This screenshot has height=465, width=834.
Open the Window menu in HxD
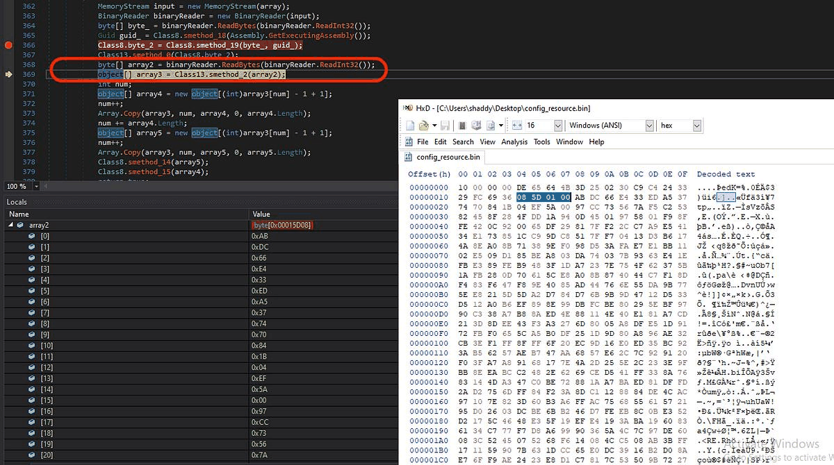pos(570,142)
